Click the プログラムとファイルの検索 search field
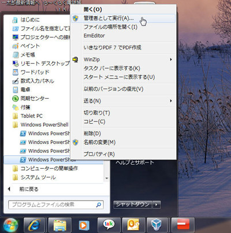 (56, 205)
